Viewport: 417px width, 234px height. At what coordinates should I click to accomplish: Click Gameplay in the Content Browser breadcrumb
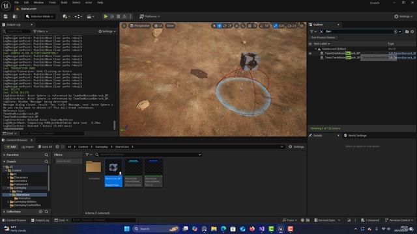click(x=102, y=147)
